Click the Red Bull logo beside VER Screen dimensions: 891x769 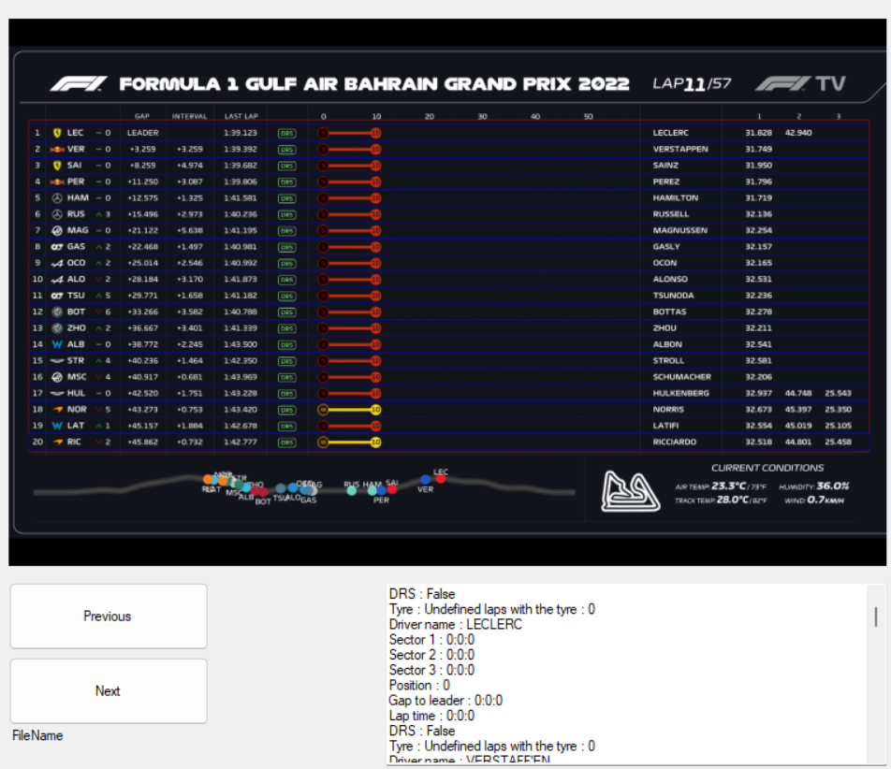point(57,149)
